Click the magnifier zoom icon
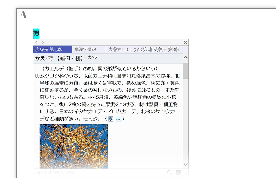Image resolution: width=276 pixels, height=178 pixels. point(169,172)
